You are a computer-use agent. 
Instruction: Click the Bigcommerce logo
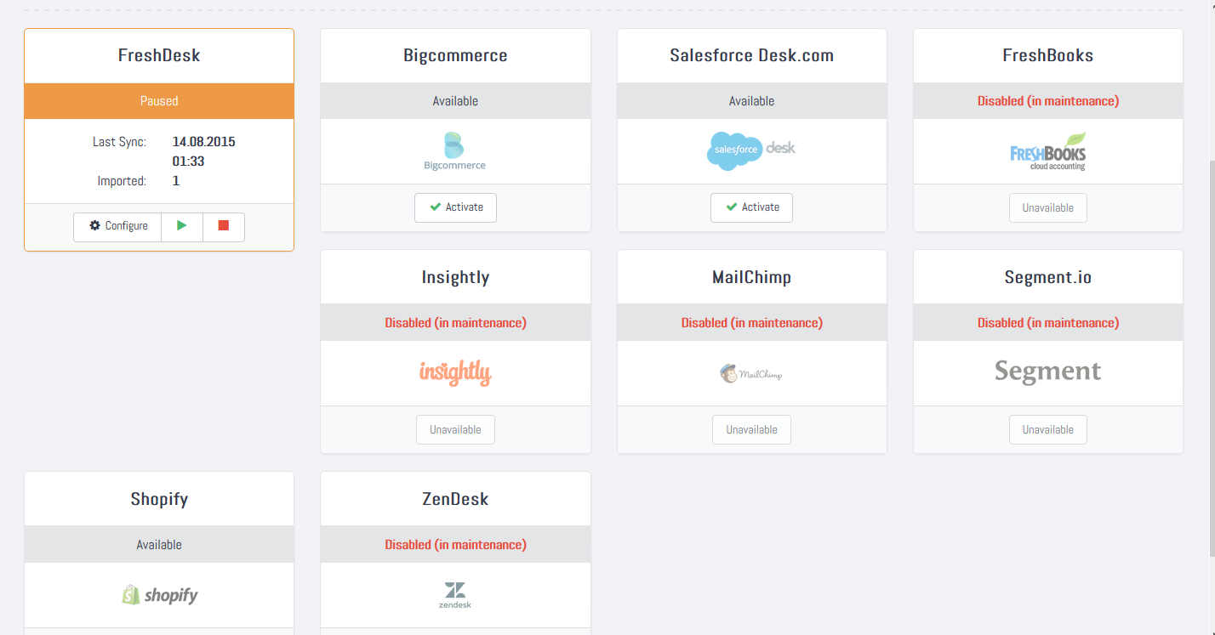click(455, 151)
